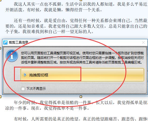Click the 拖拽剪切框 button text
Screen dimensions: 148x121
pyautogui.click(x=39, y=75)
